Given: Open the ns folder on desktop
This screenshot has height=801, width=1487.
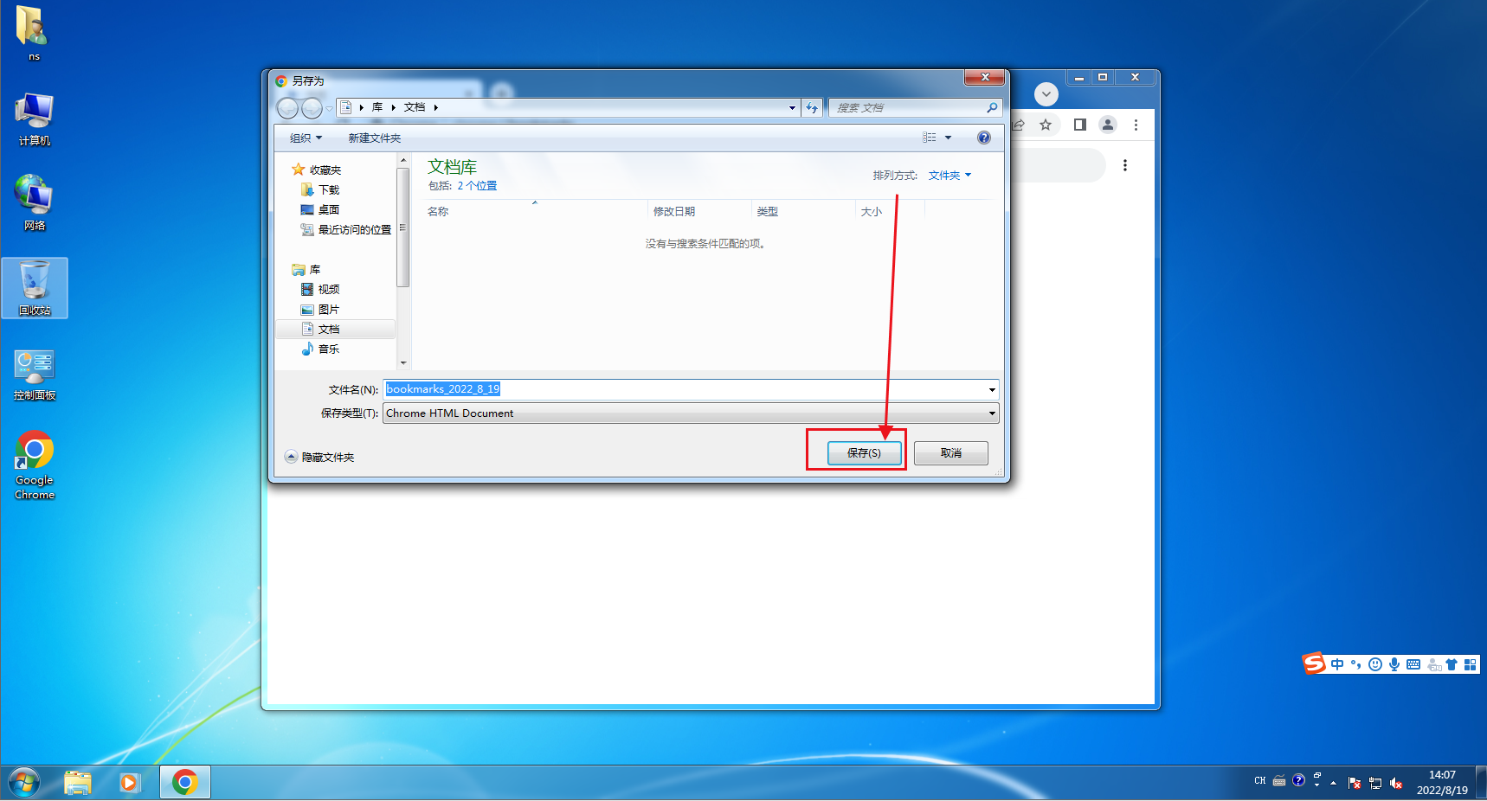Looking at the screenshot, I should pos(34,35).
